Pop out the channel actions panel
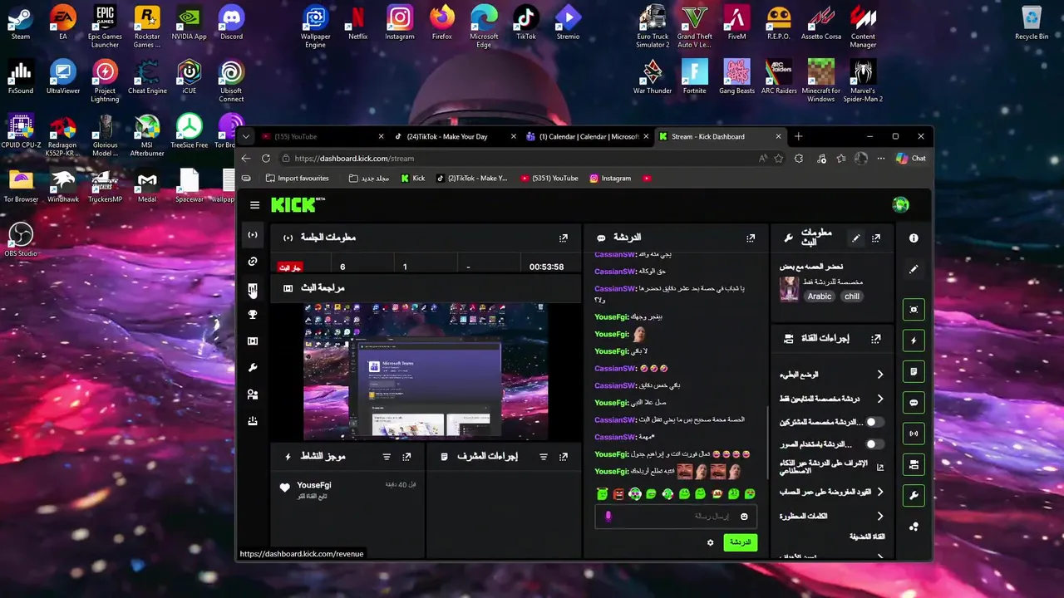Image resolution: width=1064 pixels, height=598 pixels. (x=876, y=339)
